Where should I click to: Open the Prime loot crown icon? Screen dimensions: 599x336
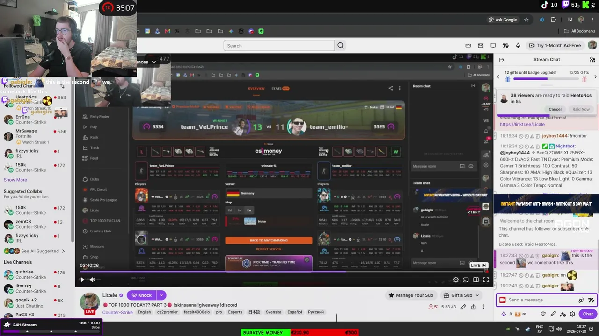(468, 45)
